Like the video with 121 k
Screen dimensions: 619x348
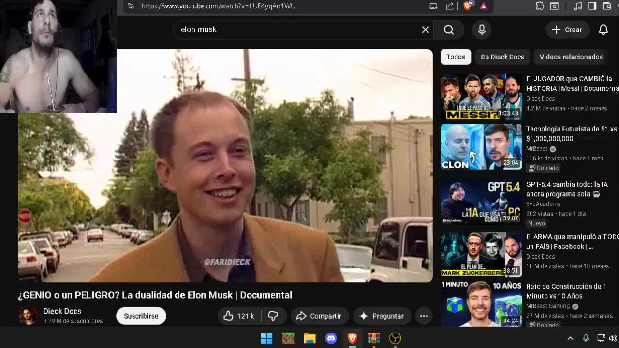click(238, 316)
